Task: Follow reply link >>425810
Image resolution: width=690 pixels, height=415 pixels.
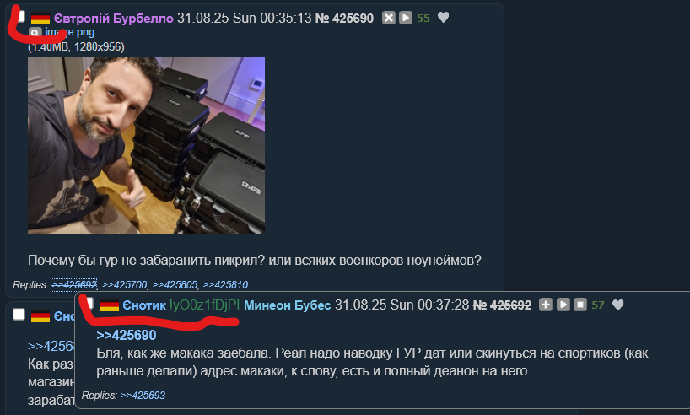Action: point(225,285)
